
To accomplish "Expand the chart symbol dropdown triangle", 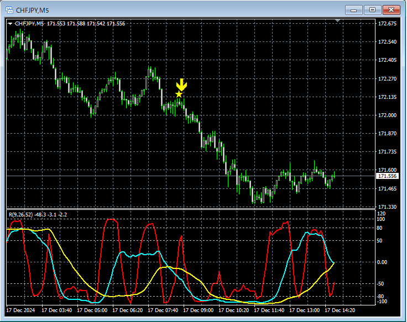I will 10,24.
